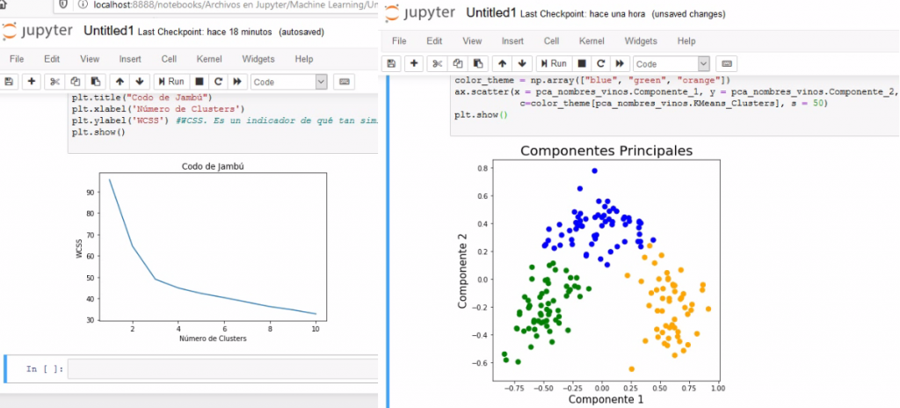The height and width of the screenshot is (408, 900).
Task: Open Insert menu in left notebook
Action: tap(130, 59)
